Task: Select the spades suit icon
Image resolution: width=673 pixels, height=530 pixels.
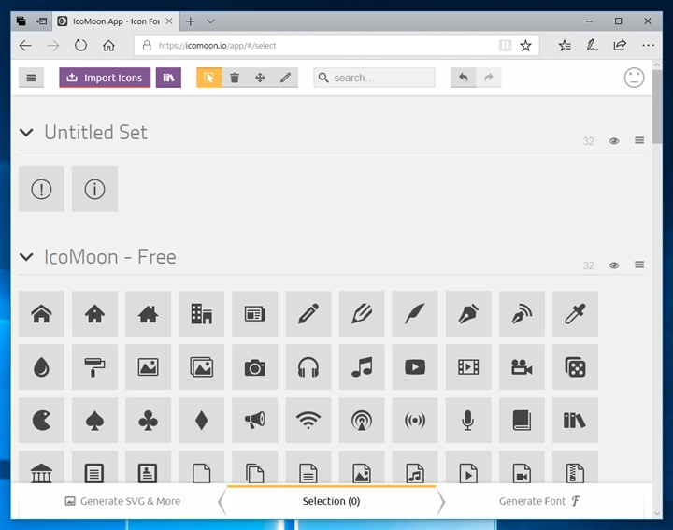Action: coord(94,420)
